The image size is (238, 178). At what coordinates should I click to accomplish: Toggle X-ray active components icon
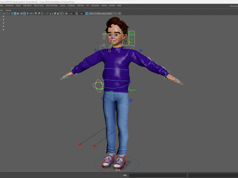coord(58,13)
